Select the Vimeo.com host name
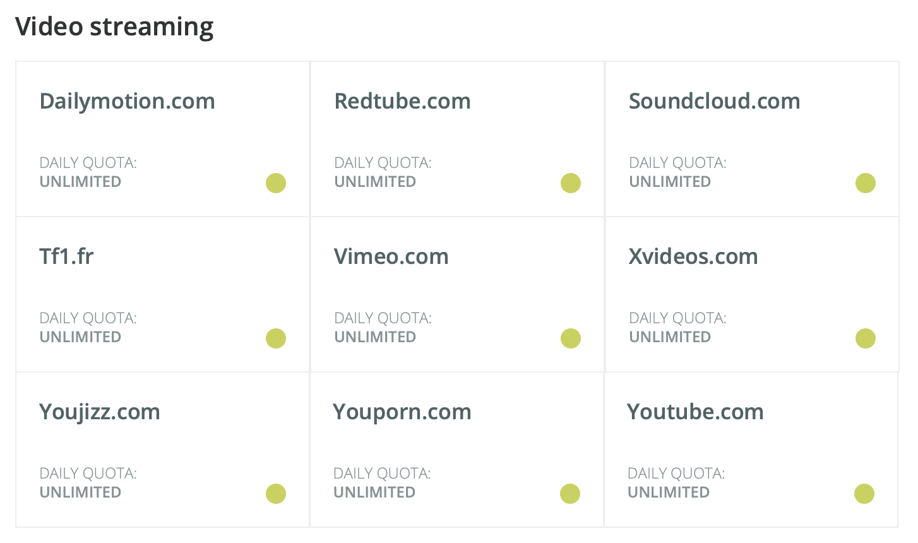918x543 pixels. click(391, 256)
